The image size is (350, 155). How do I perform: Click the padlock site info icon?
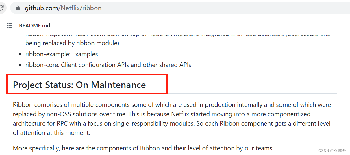pyautogui.click(x=18, y=8)
